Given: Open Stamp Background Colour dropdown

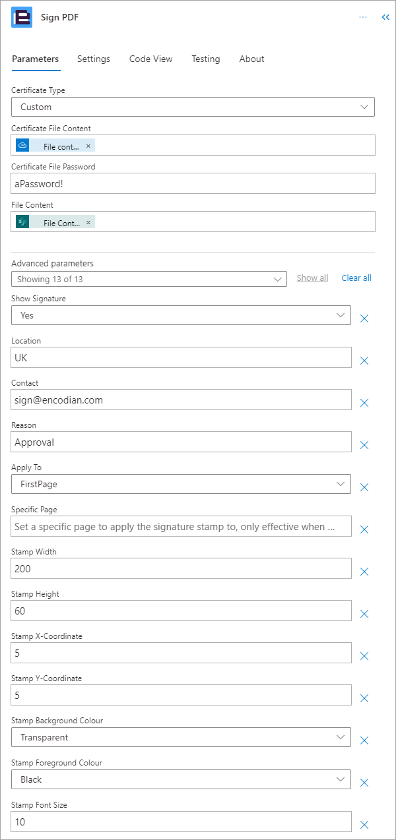Looking at the screenshot, I should [181, 737].
